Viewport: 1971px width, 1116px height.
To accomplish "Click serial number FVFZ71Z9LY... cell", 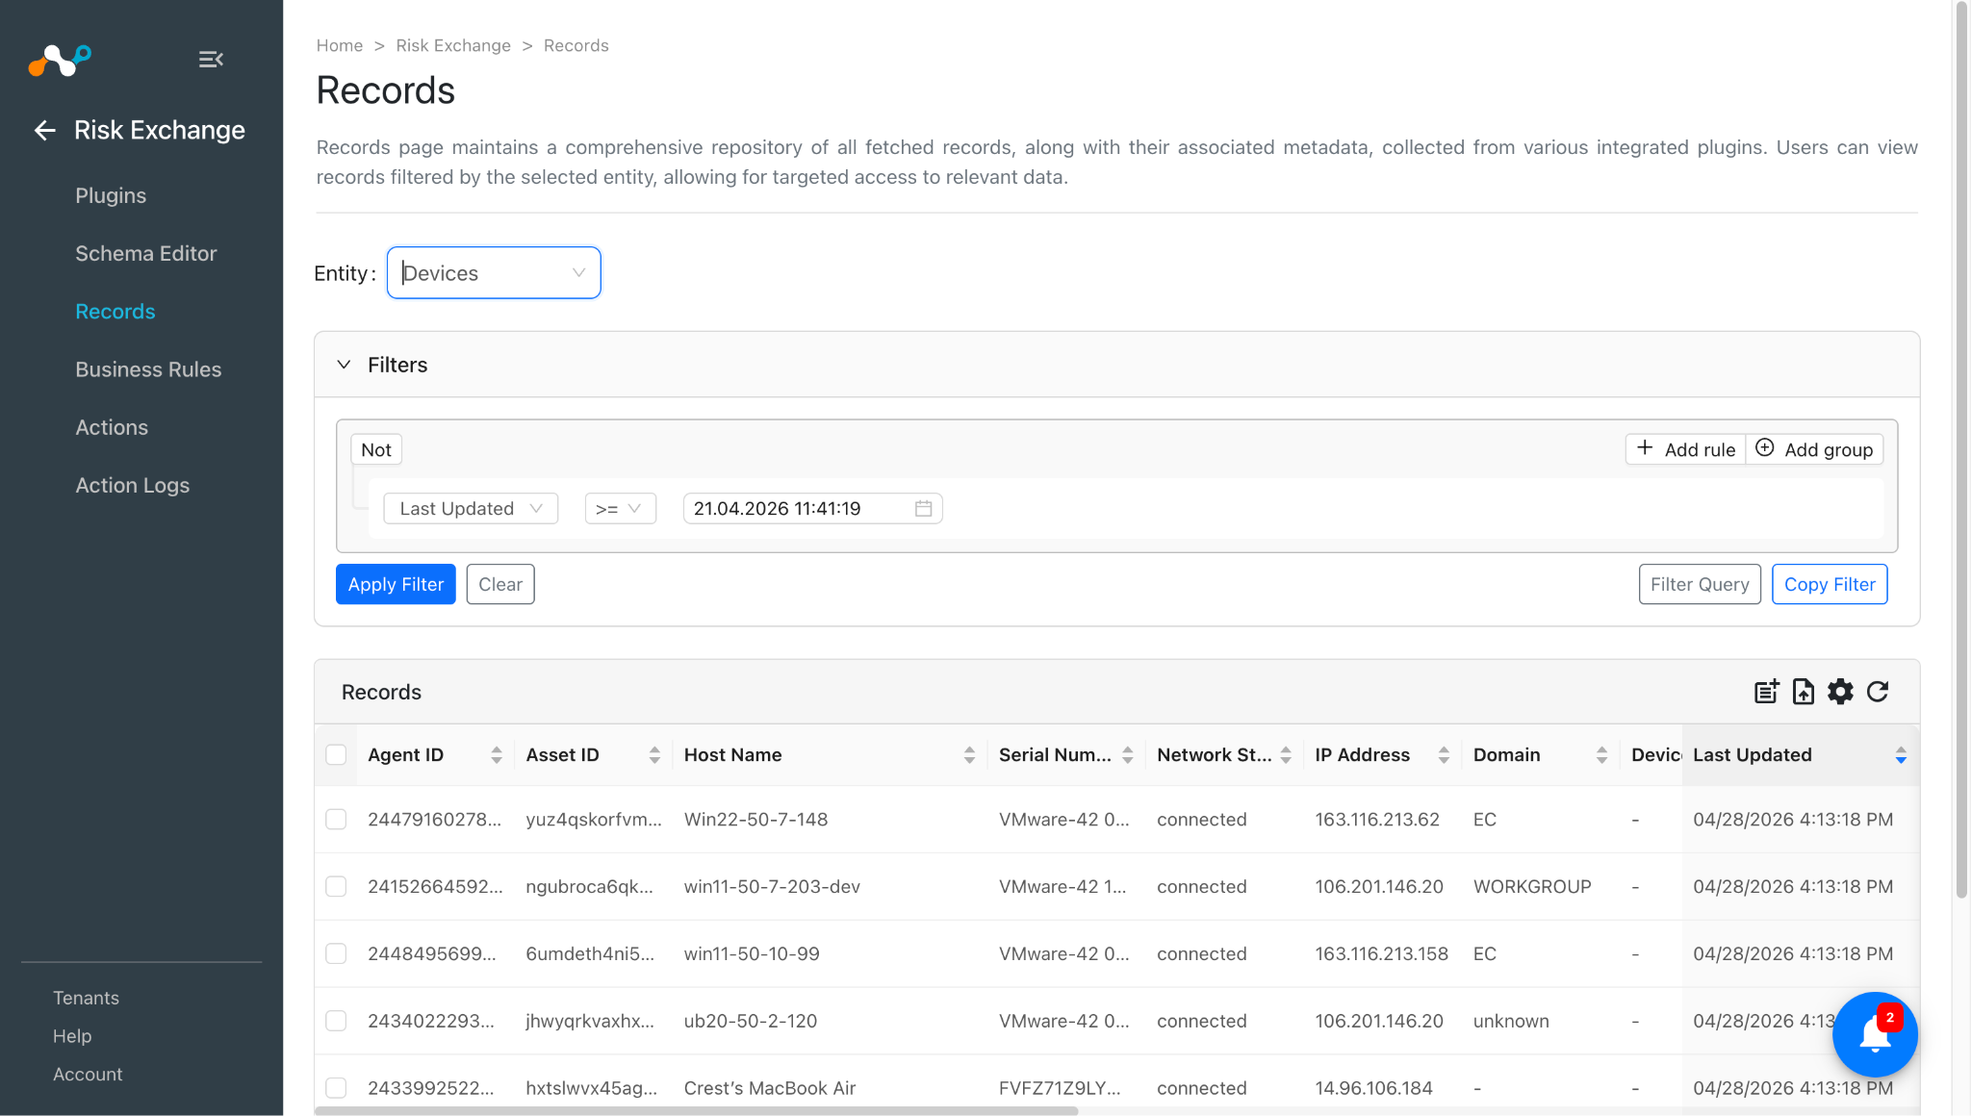I will pyautogui.click(x=1060, y=1088).
